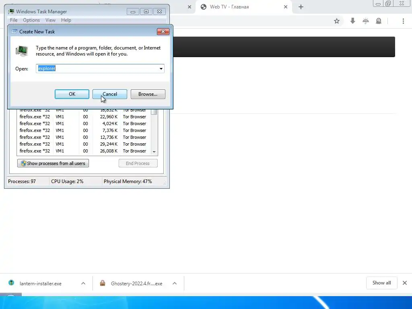Viewport: 412px width, 309px height.
Task: Open the browser three-dot menu
Action: [x=403, y=21]
